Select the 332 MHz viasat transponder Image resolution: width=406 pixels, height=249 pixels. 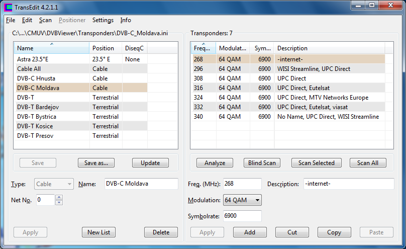(289, 107)
